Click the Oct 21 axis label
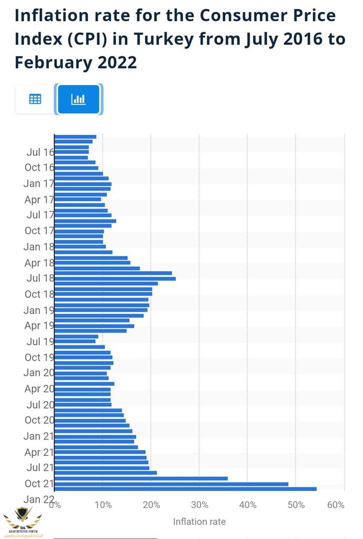The height and width of the screenshot is (539, 363). [39, 483]
